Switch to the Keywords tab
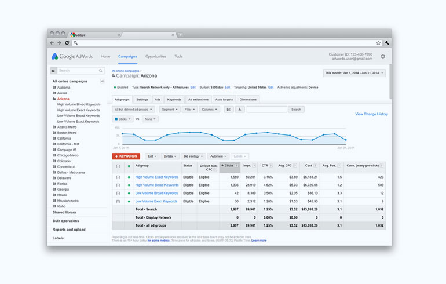Viewport: 446px width, 284px height. (x=174, y=100)
